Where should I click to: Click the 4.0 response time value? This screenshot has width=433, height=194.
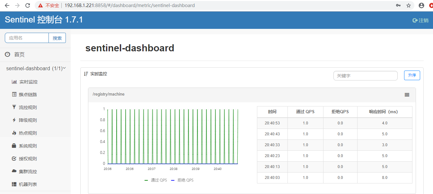pyautogui.click(x=384, y=123)
